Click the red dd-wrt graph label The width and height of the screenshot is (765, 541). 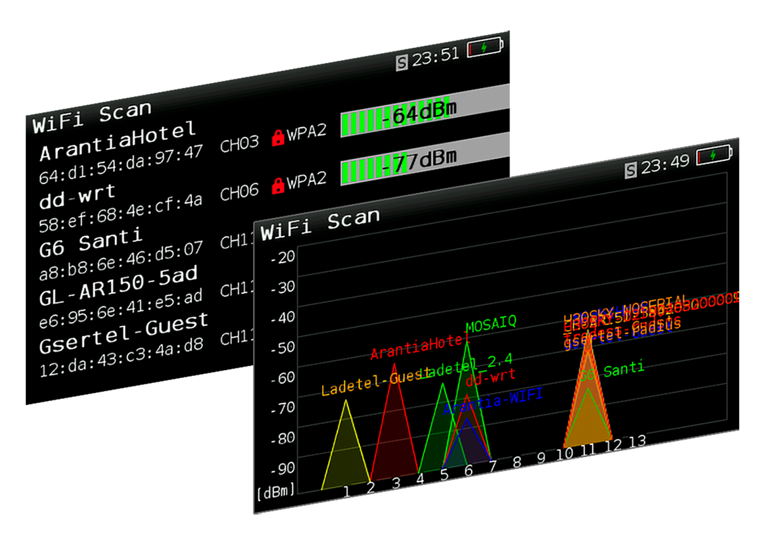[x=490, y=377]
